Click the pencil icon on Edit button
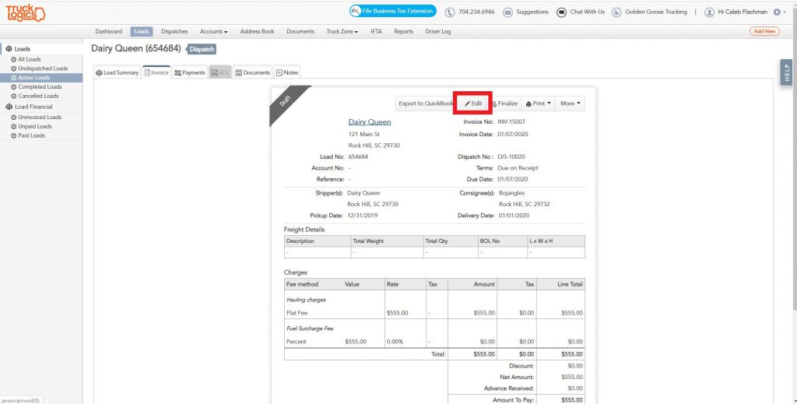The height and width of the screenshot is (404, 797). coord(467,104)
